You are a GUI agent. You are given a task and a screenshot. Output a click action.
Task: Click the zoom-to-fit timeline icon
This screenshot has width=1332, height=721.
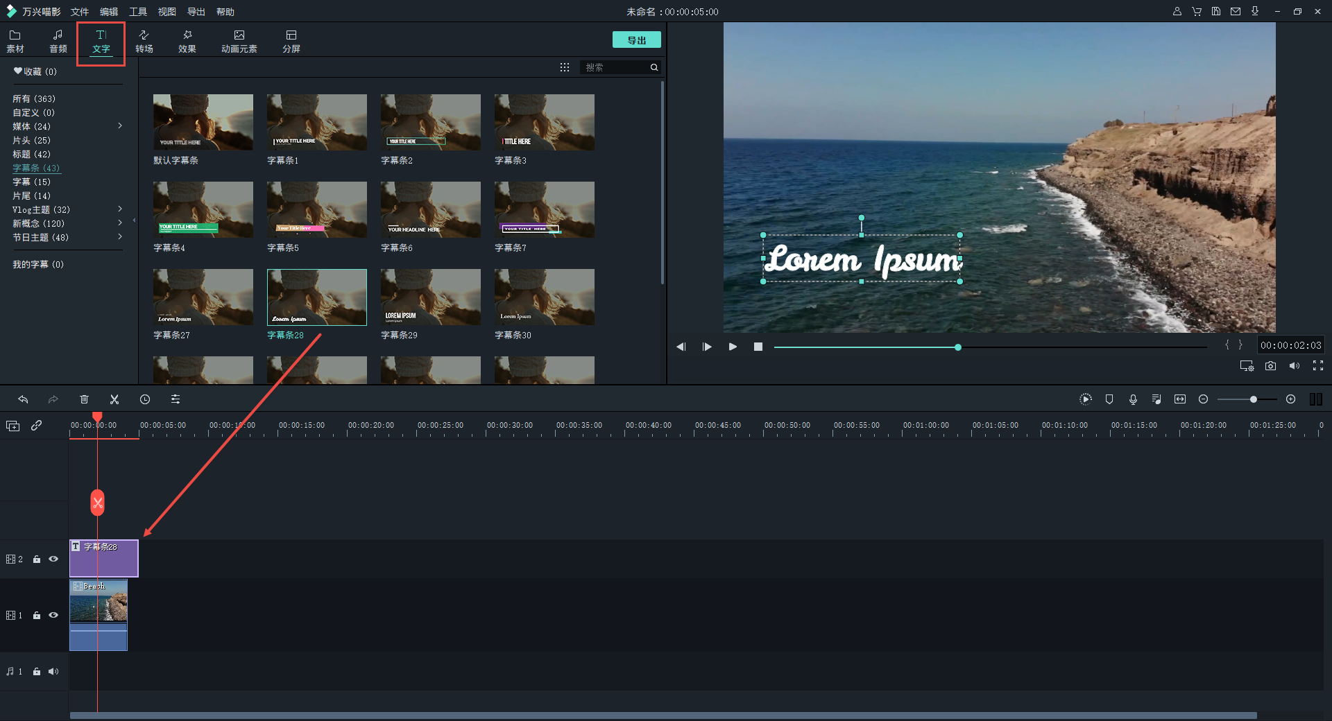[x=1180, y=399]
